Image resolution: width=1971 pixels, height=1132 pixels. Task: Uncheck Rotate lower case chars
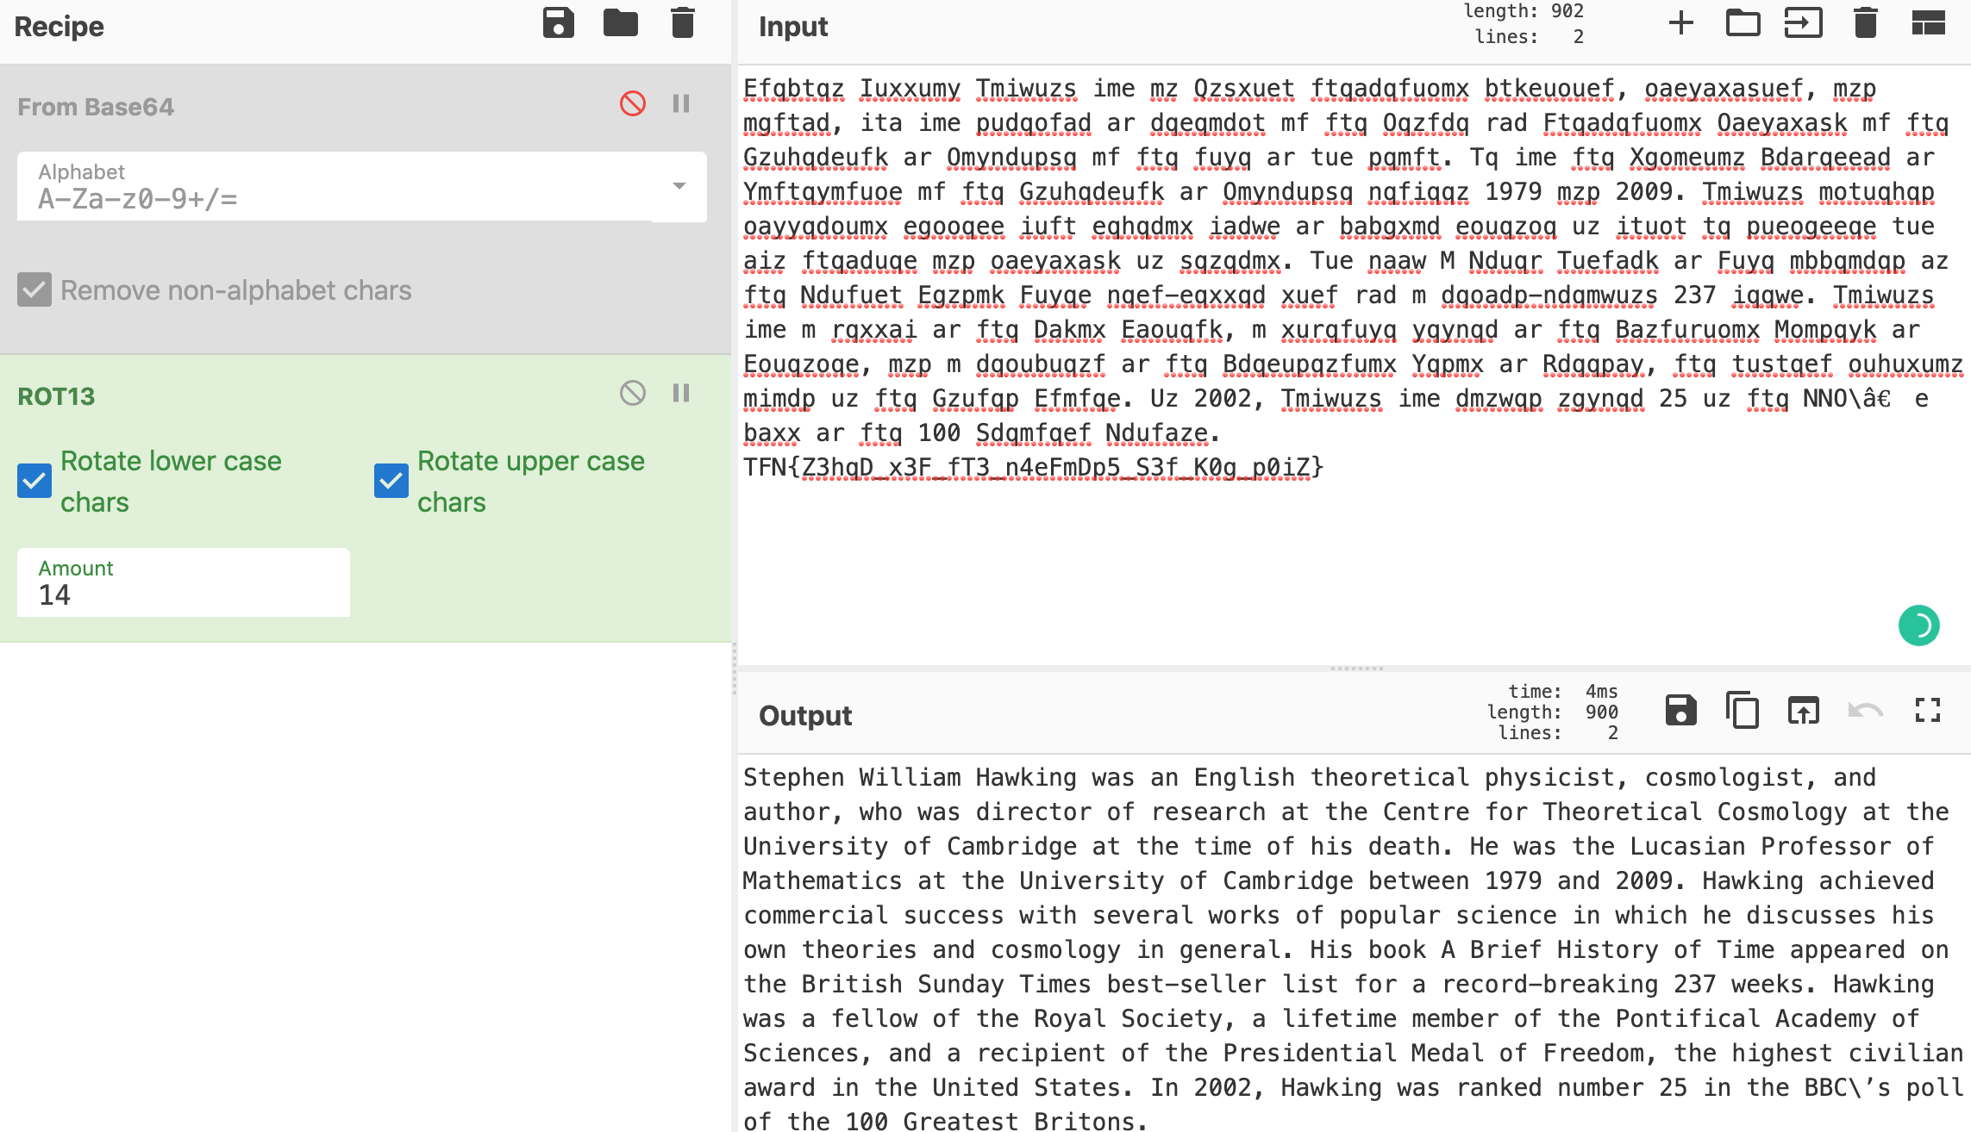tap(34, 481)
